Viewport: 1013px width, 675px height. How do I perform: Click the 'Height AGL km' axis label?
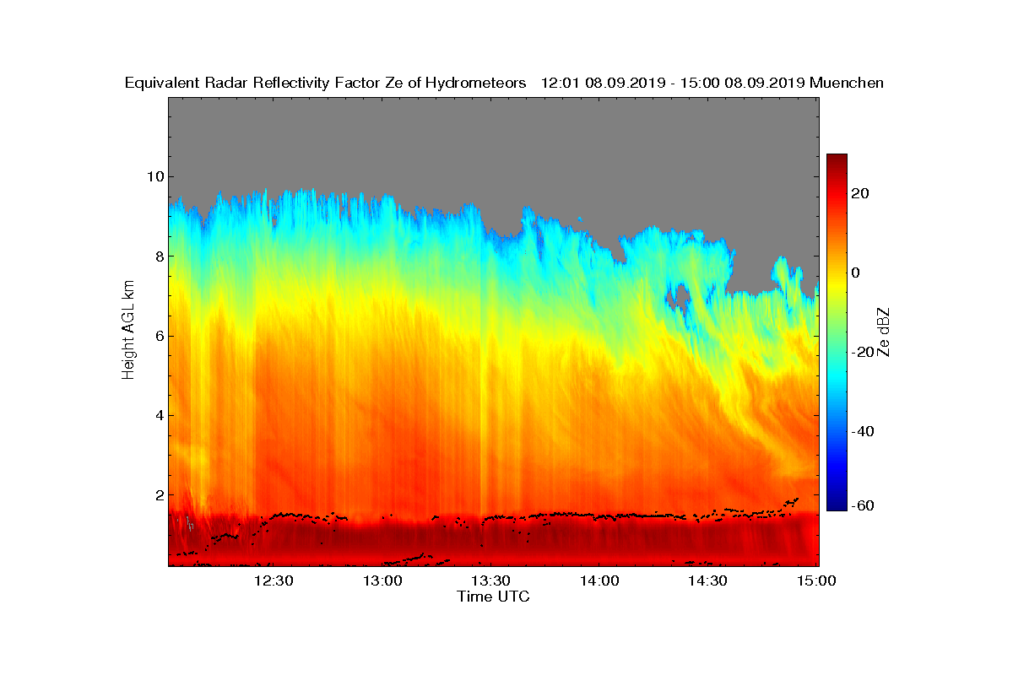(x=128, y=332)
